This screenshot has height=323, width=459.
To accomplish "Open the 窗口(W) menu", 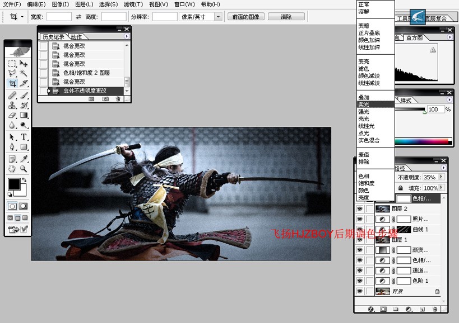I will pos(184,4).
